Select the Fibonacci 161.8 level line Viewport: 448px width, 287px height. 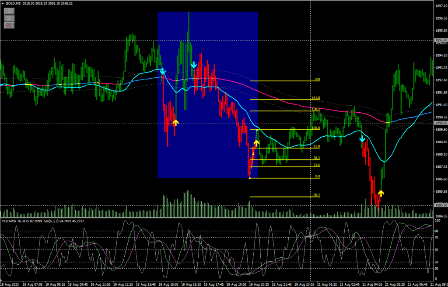pyautogui.click(x=284, y=100)
